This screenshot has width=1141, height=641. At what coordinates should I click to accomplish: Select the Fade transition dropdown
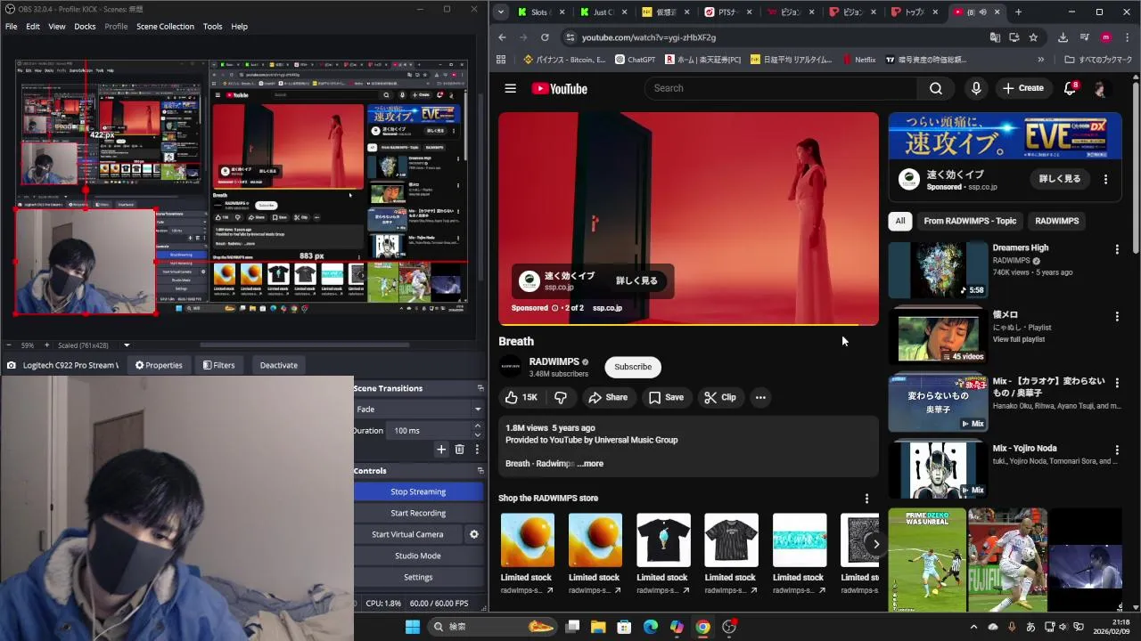418,409
